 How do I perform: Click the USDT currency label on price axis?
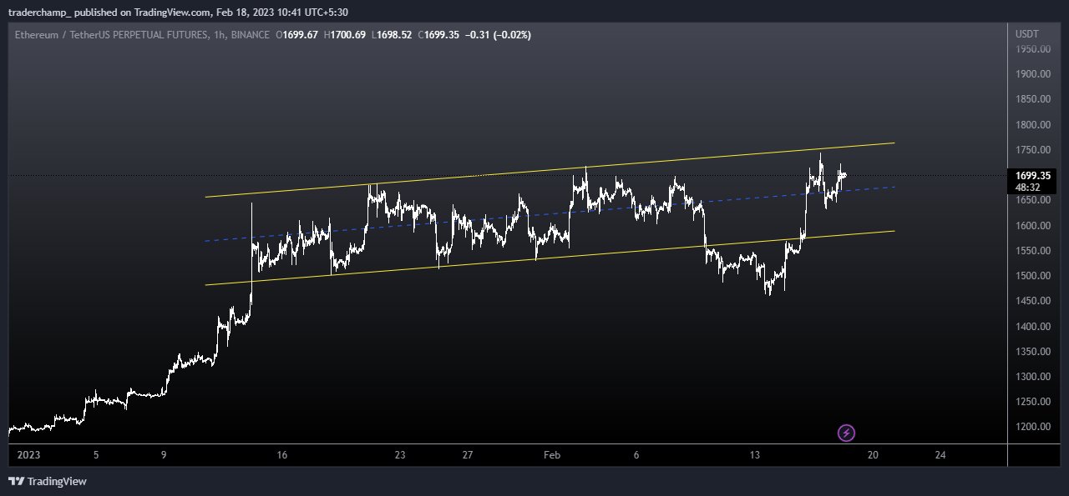[x=1026, y=34]
